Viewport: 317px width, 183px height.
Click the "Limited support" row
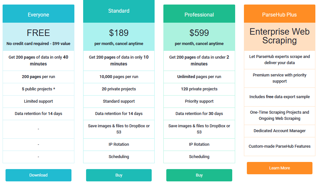point(38,101)
